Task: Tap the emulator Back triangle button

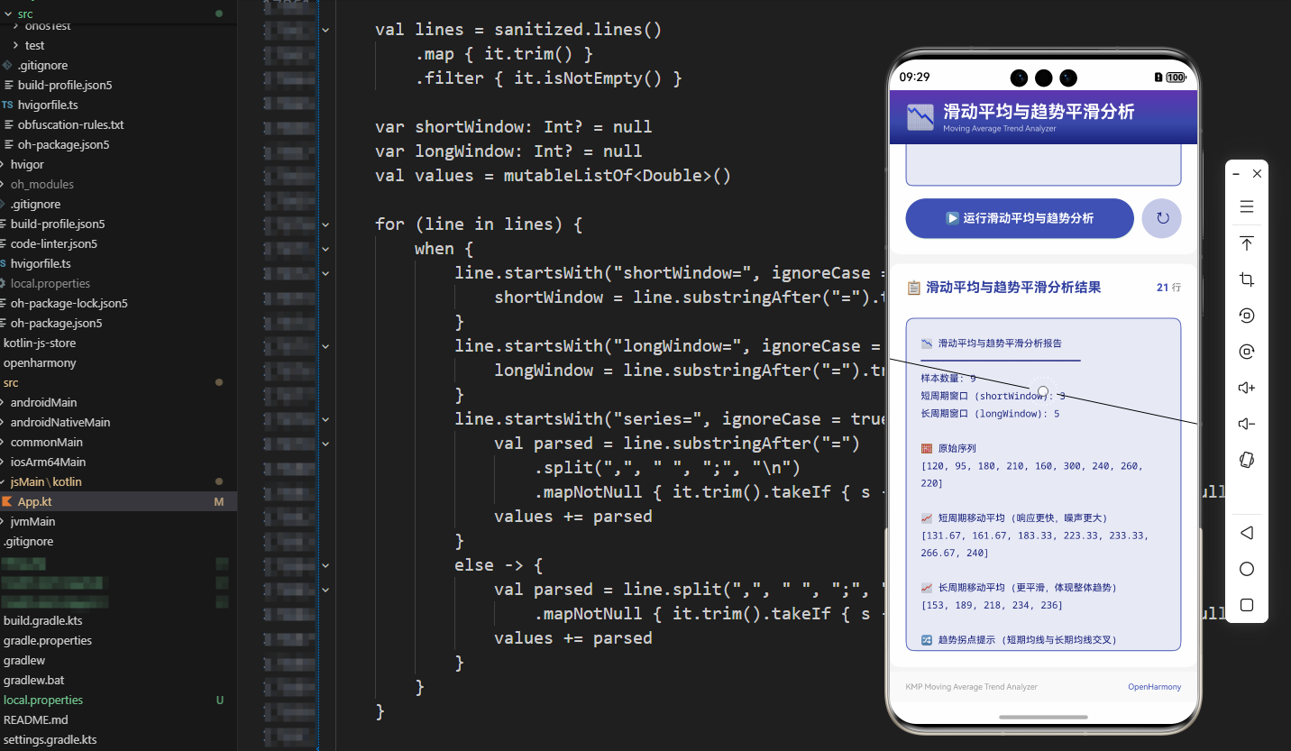Action: pos(1247,533)
